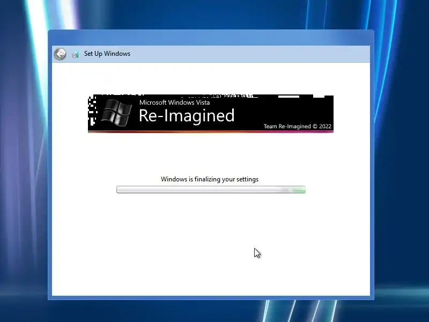This screenshot has width=429, height=322.
Task: Click the Set Up Windows title text
Action: (107, 54)
